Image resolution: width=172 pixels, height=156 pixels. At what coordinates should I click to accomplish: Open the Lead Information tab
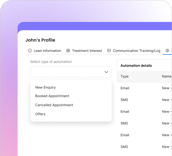pyautogui.click(x=44, y=51)
